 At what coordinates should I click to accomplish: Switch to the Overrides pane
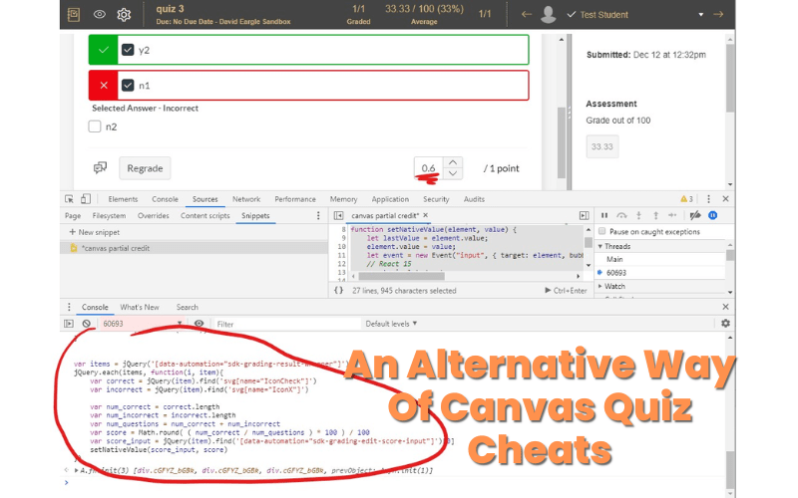point(154,216)
